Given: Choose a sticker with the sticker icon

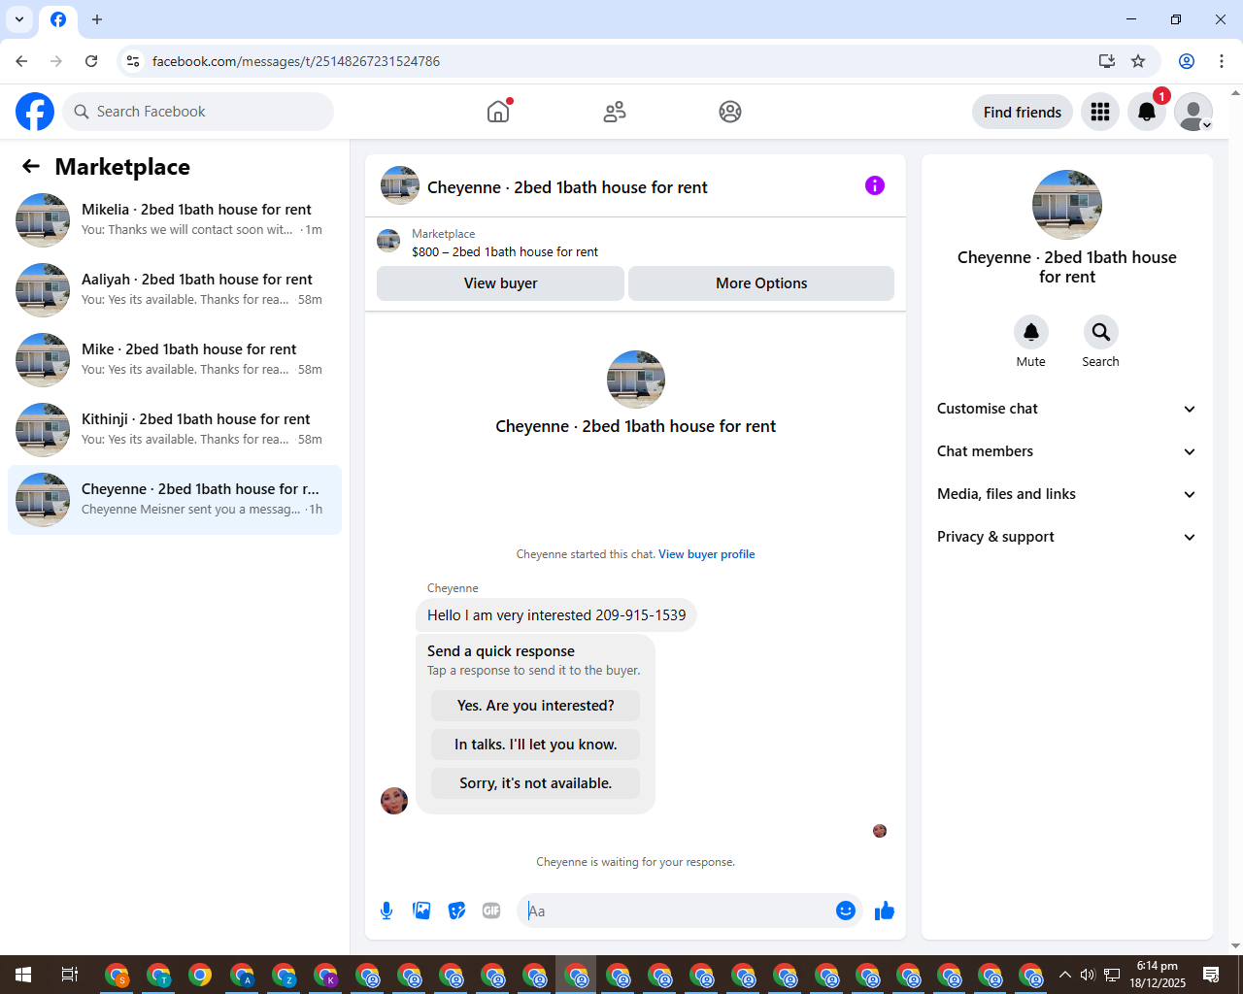Looking at the screenshot, I should 456,911.
